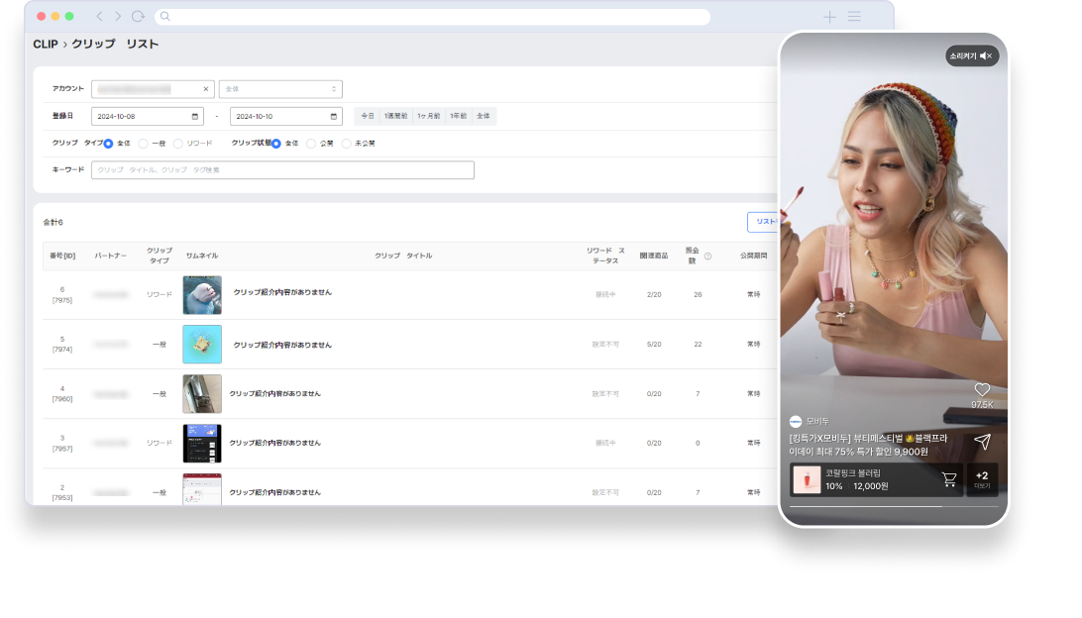The width and height of the screenshot is (1082, 618).
Task: Open the cyan thumbnail for clip 7974
Action: [202, 345]
